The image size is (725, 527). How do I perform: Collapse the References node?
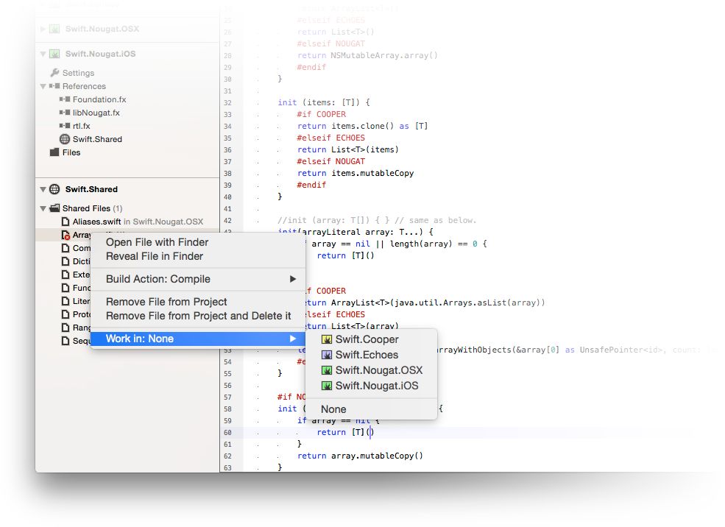(43, 86)
